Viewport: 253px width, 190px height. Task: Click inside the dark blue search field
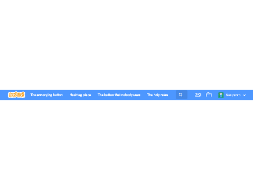[182, 95]
